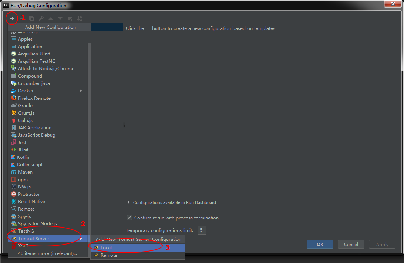Toggle Confirm rerun with process termination
The width and height of the screenshot is (404, 263).
tap(129, 218)
